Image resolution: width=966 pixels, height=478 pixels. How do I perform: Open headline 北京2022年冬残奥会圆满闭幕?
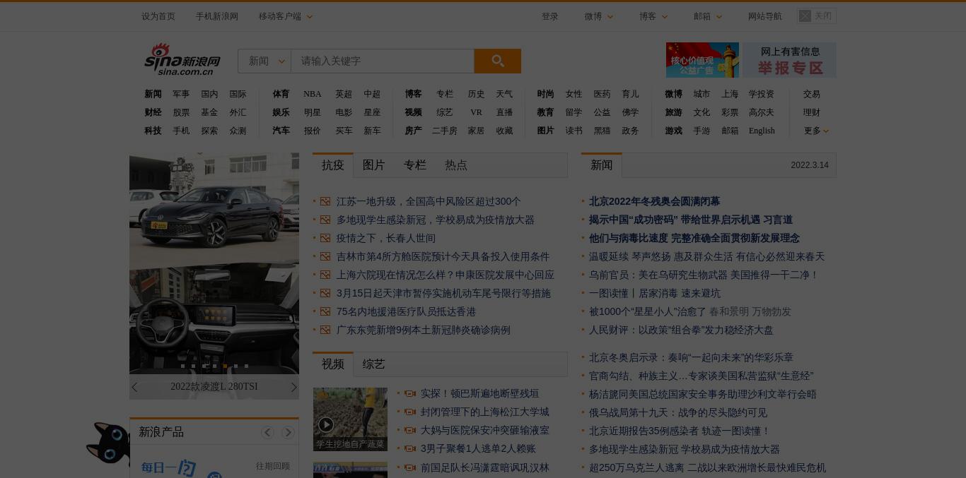tap(654, 201)
